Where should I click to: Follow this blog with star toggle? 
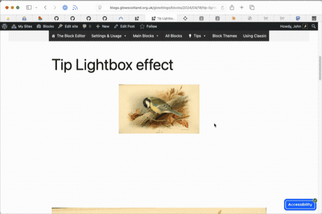click(148, 26)
